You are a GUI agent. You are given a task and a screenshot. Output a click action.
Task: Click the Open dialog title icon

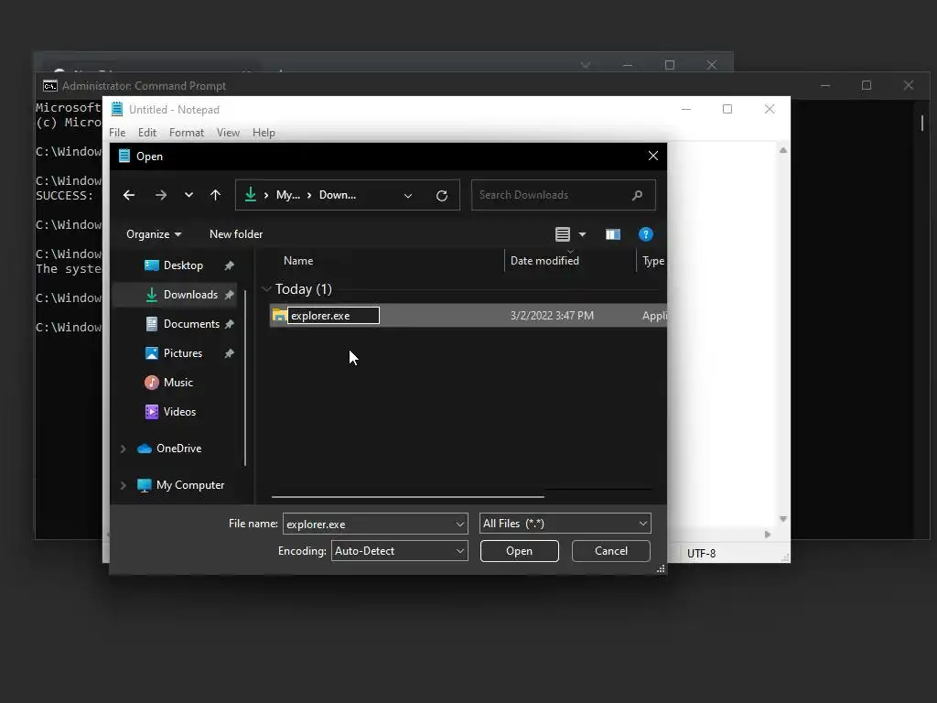click(x=124, y=156)
